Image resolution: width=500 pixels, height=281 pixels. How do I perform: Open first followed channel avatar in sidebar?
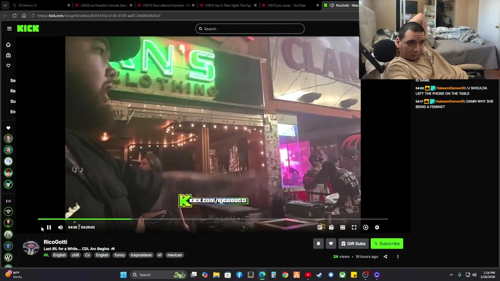pyautogui.click(x=8, y=138)
